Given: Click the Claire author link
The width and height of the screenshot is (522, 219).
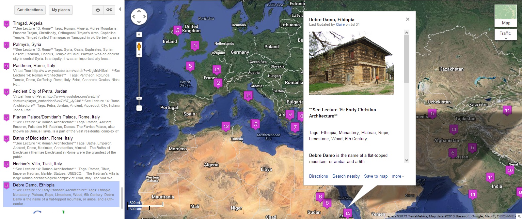Looking at the screenshot, I should (340, 24).
